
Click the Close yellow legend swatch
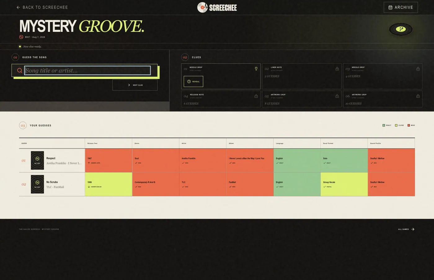tap(396, 125)
